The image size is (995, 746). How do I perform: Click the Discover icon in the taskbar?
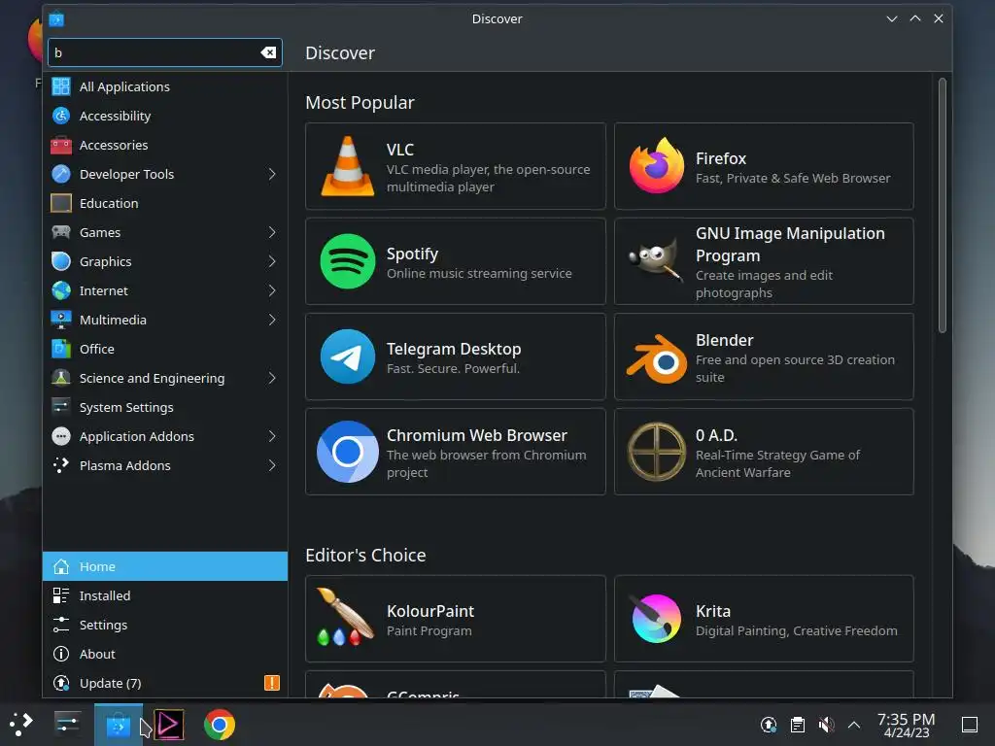(x=118, y=725)
